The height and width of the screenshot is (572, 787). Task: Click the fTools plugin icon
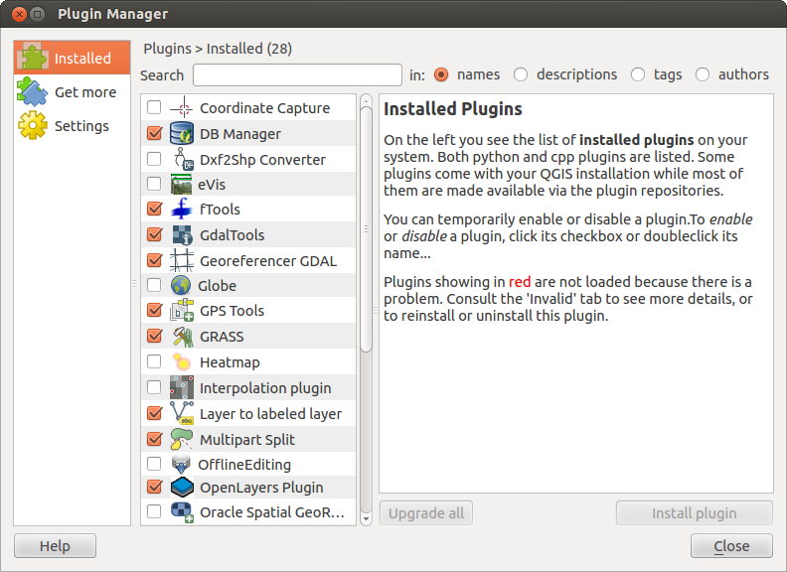182,210
